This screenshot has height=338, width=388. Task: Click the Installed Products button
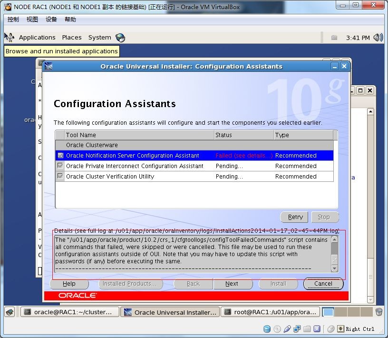point(131,284)
